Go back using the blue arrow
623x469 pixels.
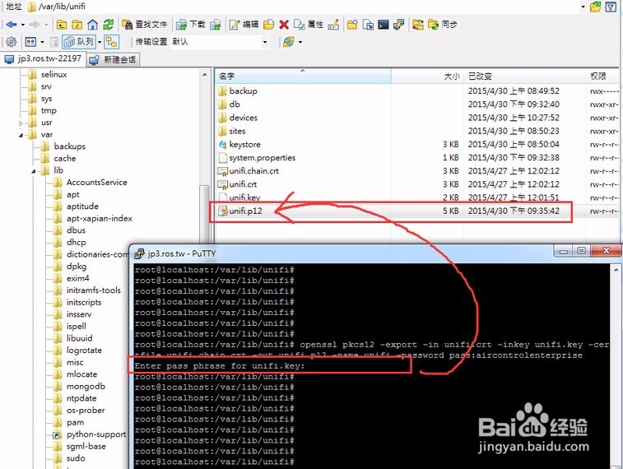coord(12,25)
